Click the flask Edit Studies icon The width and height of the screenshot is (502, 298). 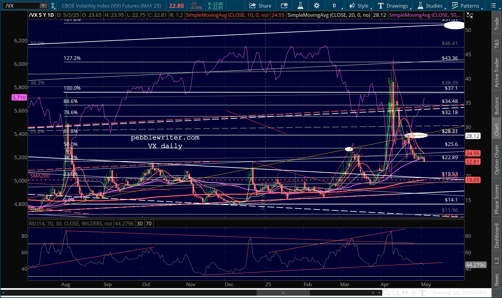(300, 6)
